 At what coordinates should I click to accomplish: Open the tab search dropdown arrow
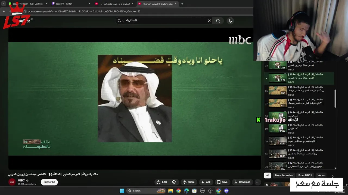point(4,4)
